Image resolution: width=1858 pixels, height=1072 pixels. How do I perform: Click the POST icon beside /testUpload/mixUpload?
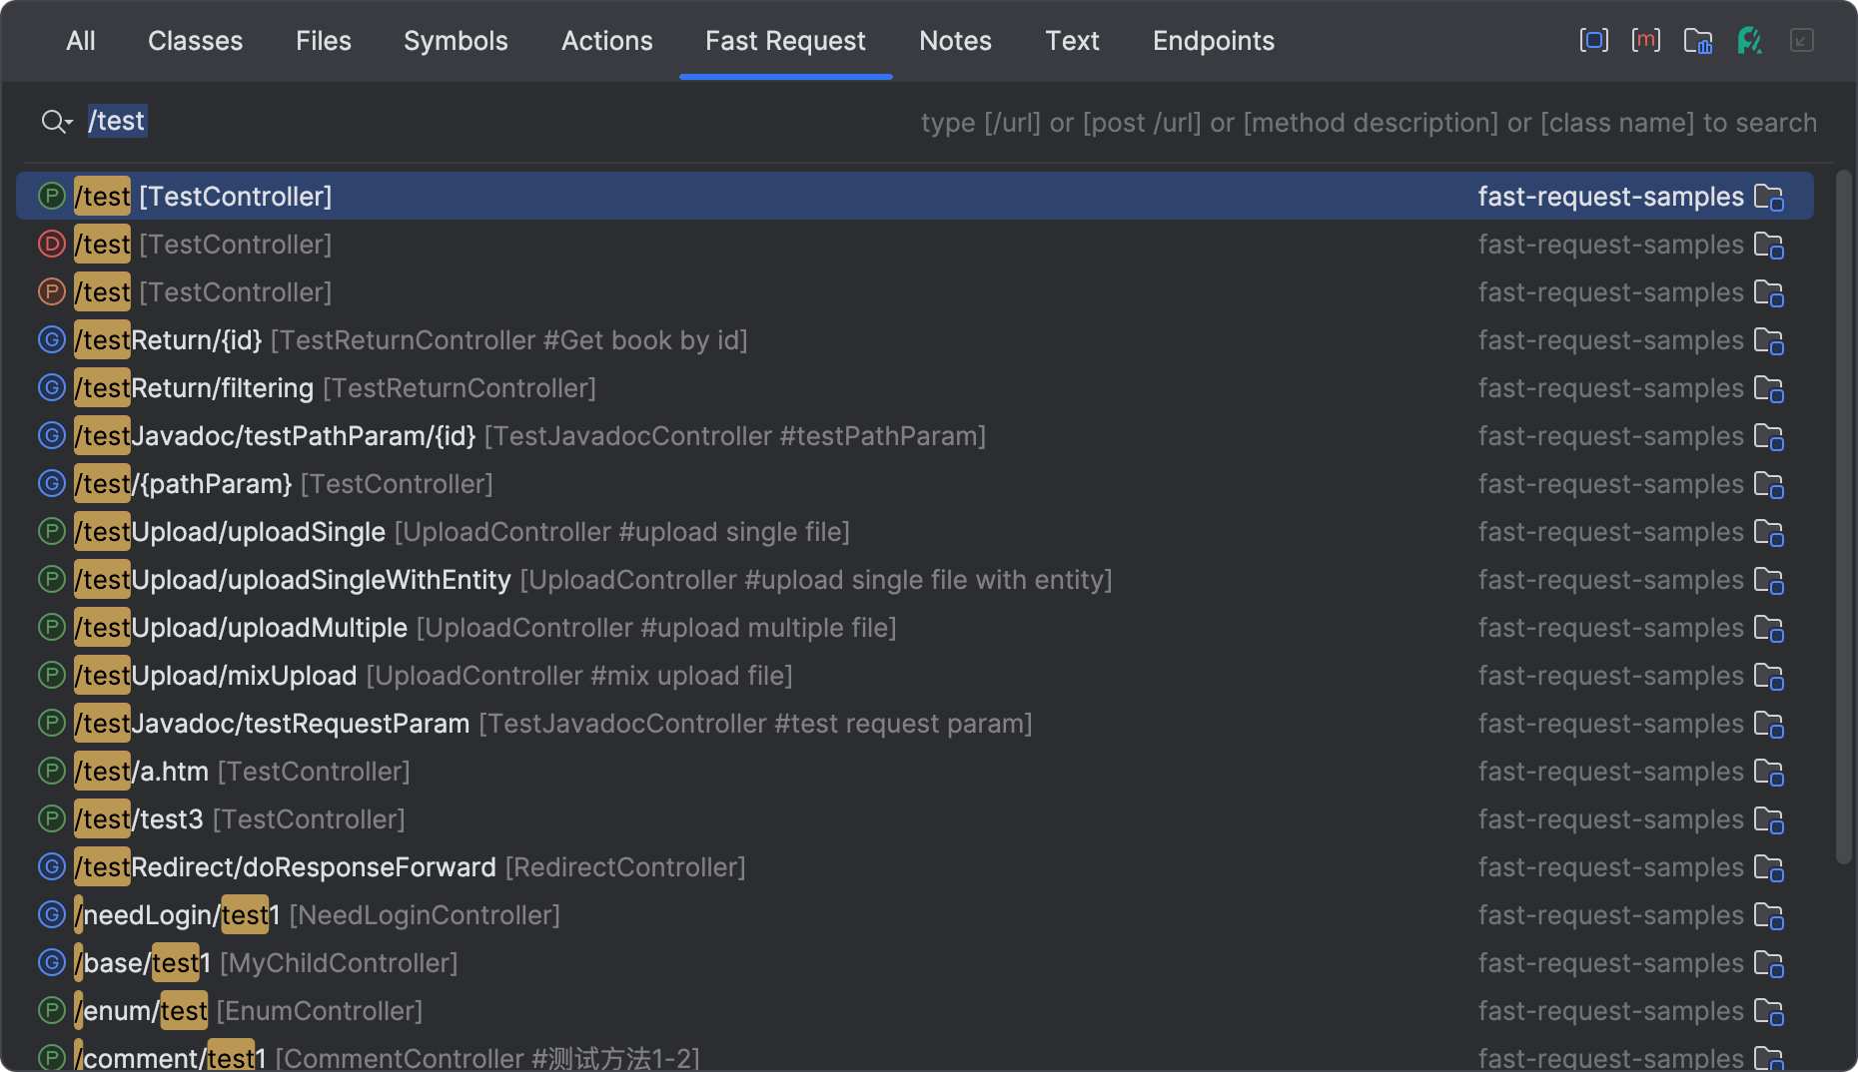pos(52,675)
